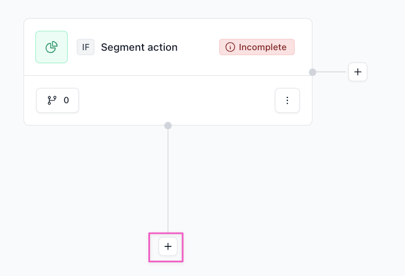Screen dimensions: 405x276
Task: Click the horizontal connector line toward right plus
Action: coord(332,72)
